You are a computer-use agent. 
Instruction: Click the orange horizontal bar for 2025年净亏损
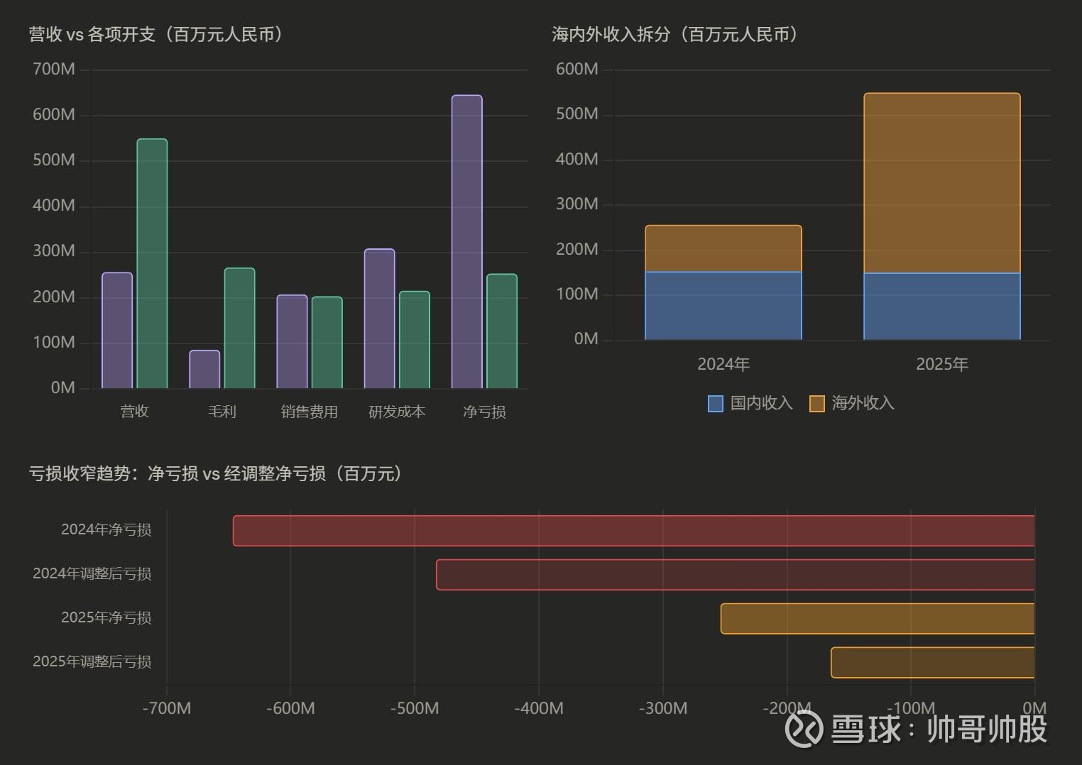pos(878,619)
